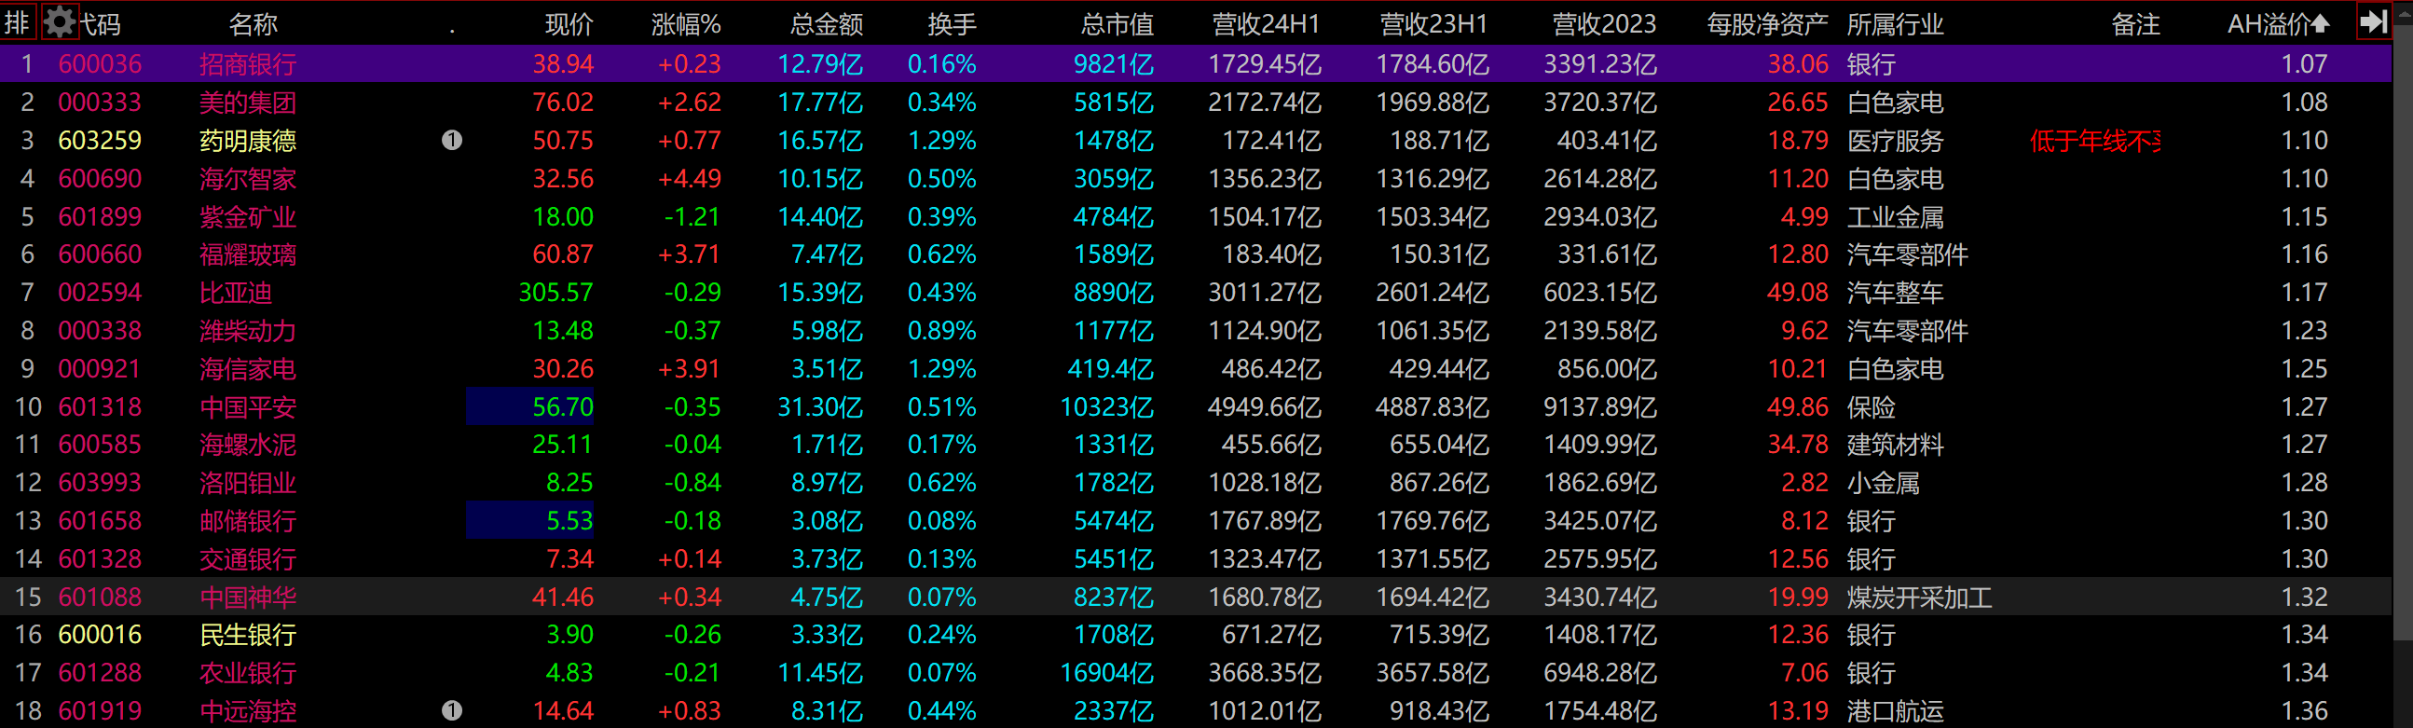Click the 低于年线 note on the 药明康德 row
This screenshot has width=2413, height=728.
pyautogui.click(x=2094, y=141)
